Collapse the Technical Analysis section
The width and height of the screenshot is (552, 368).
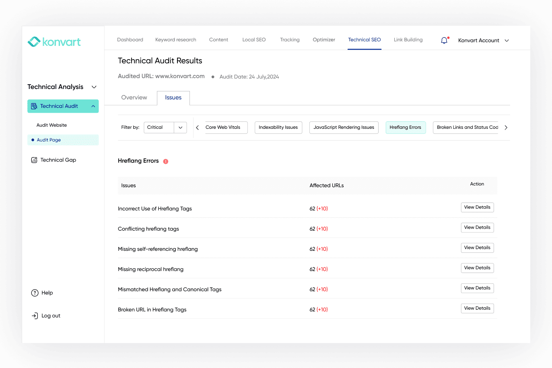click(x=94, y=87)
